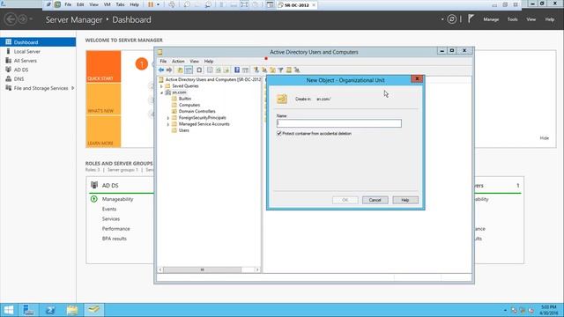Image resolution: width=564 pixels, height=317 pixels.
Task: Open the Manage menu in Server Manager
Action: [x=491, y=19]
